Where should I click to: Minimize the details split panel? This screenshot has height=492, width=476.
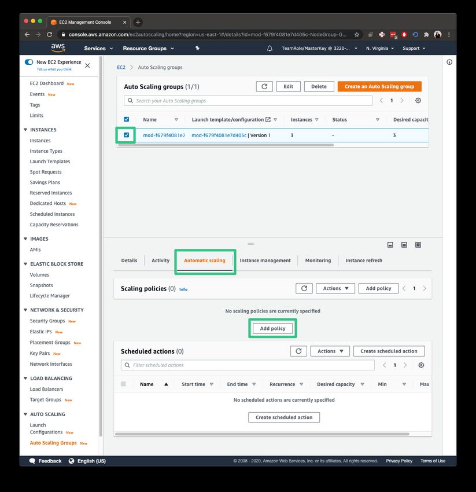pos(390,245)
